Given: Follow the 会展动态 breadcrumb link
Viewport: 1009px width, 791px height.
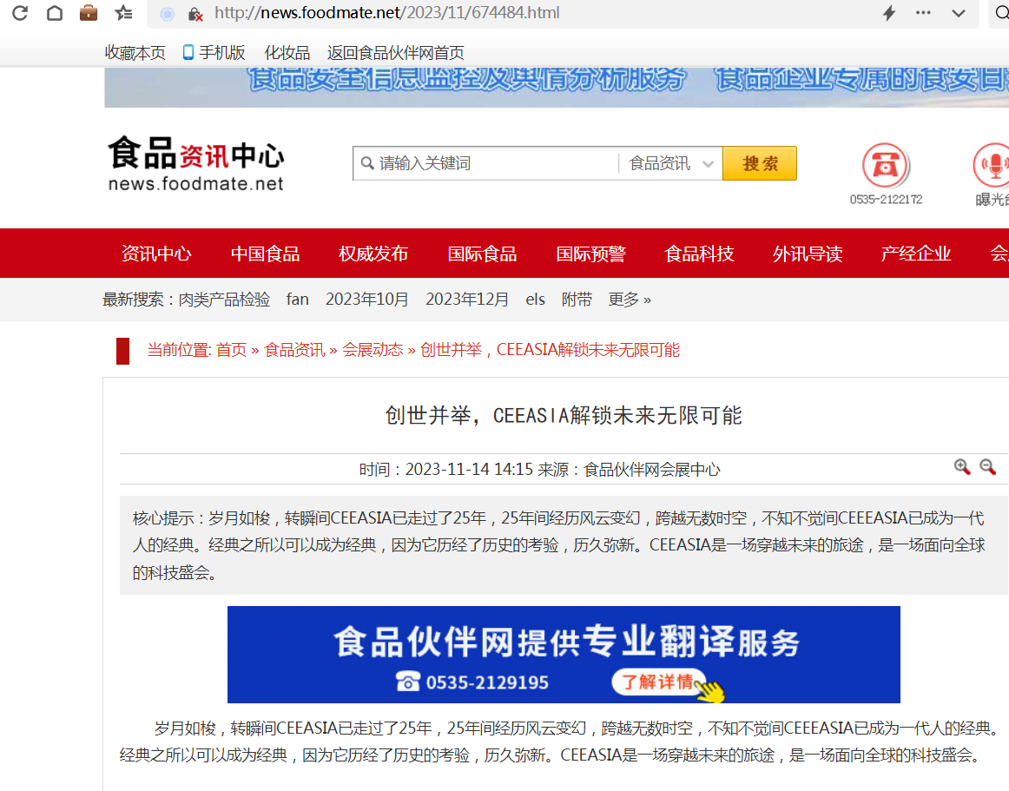Looking at the screenshot, I should [x=373, y=350].
